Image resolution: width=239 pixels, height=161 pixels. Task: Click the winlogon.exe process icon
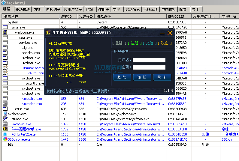tap(5, 32)
